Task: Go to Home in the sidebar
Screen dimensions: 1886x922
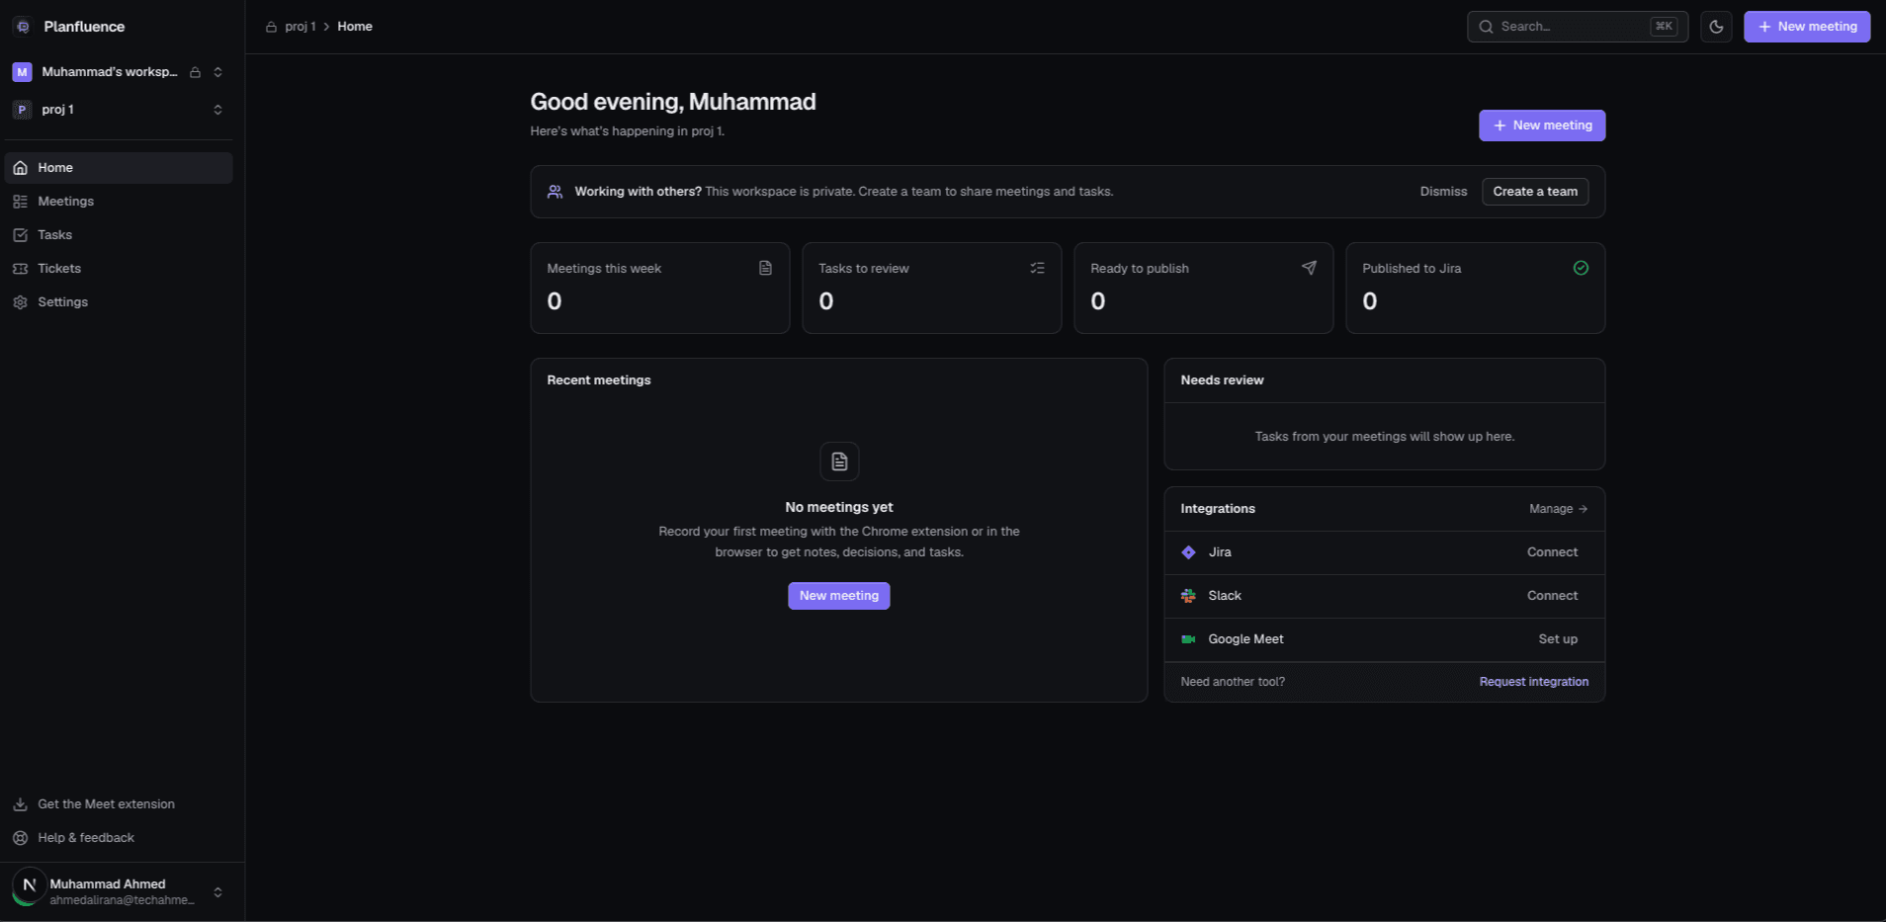Action: tap(119, 168)
